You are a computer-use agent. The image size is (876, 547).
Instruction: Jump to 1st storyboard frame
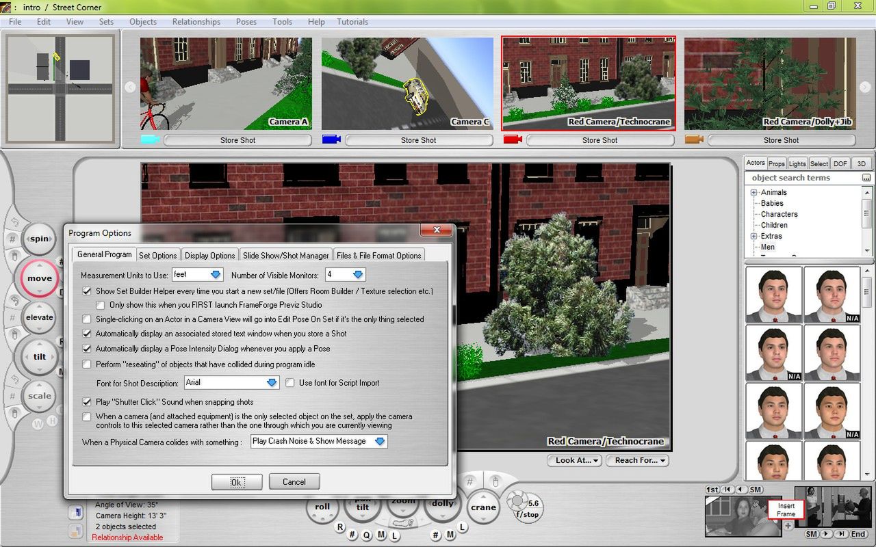(712, 490)
